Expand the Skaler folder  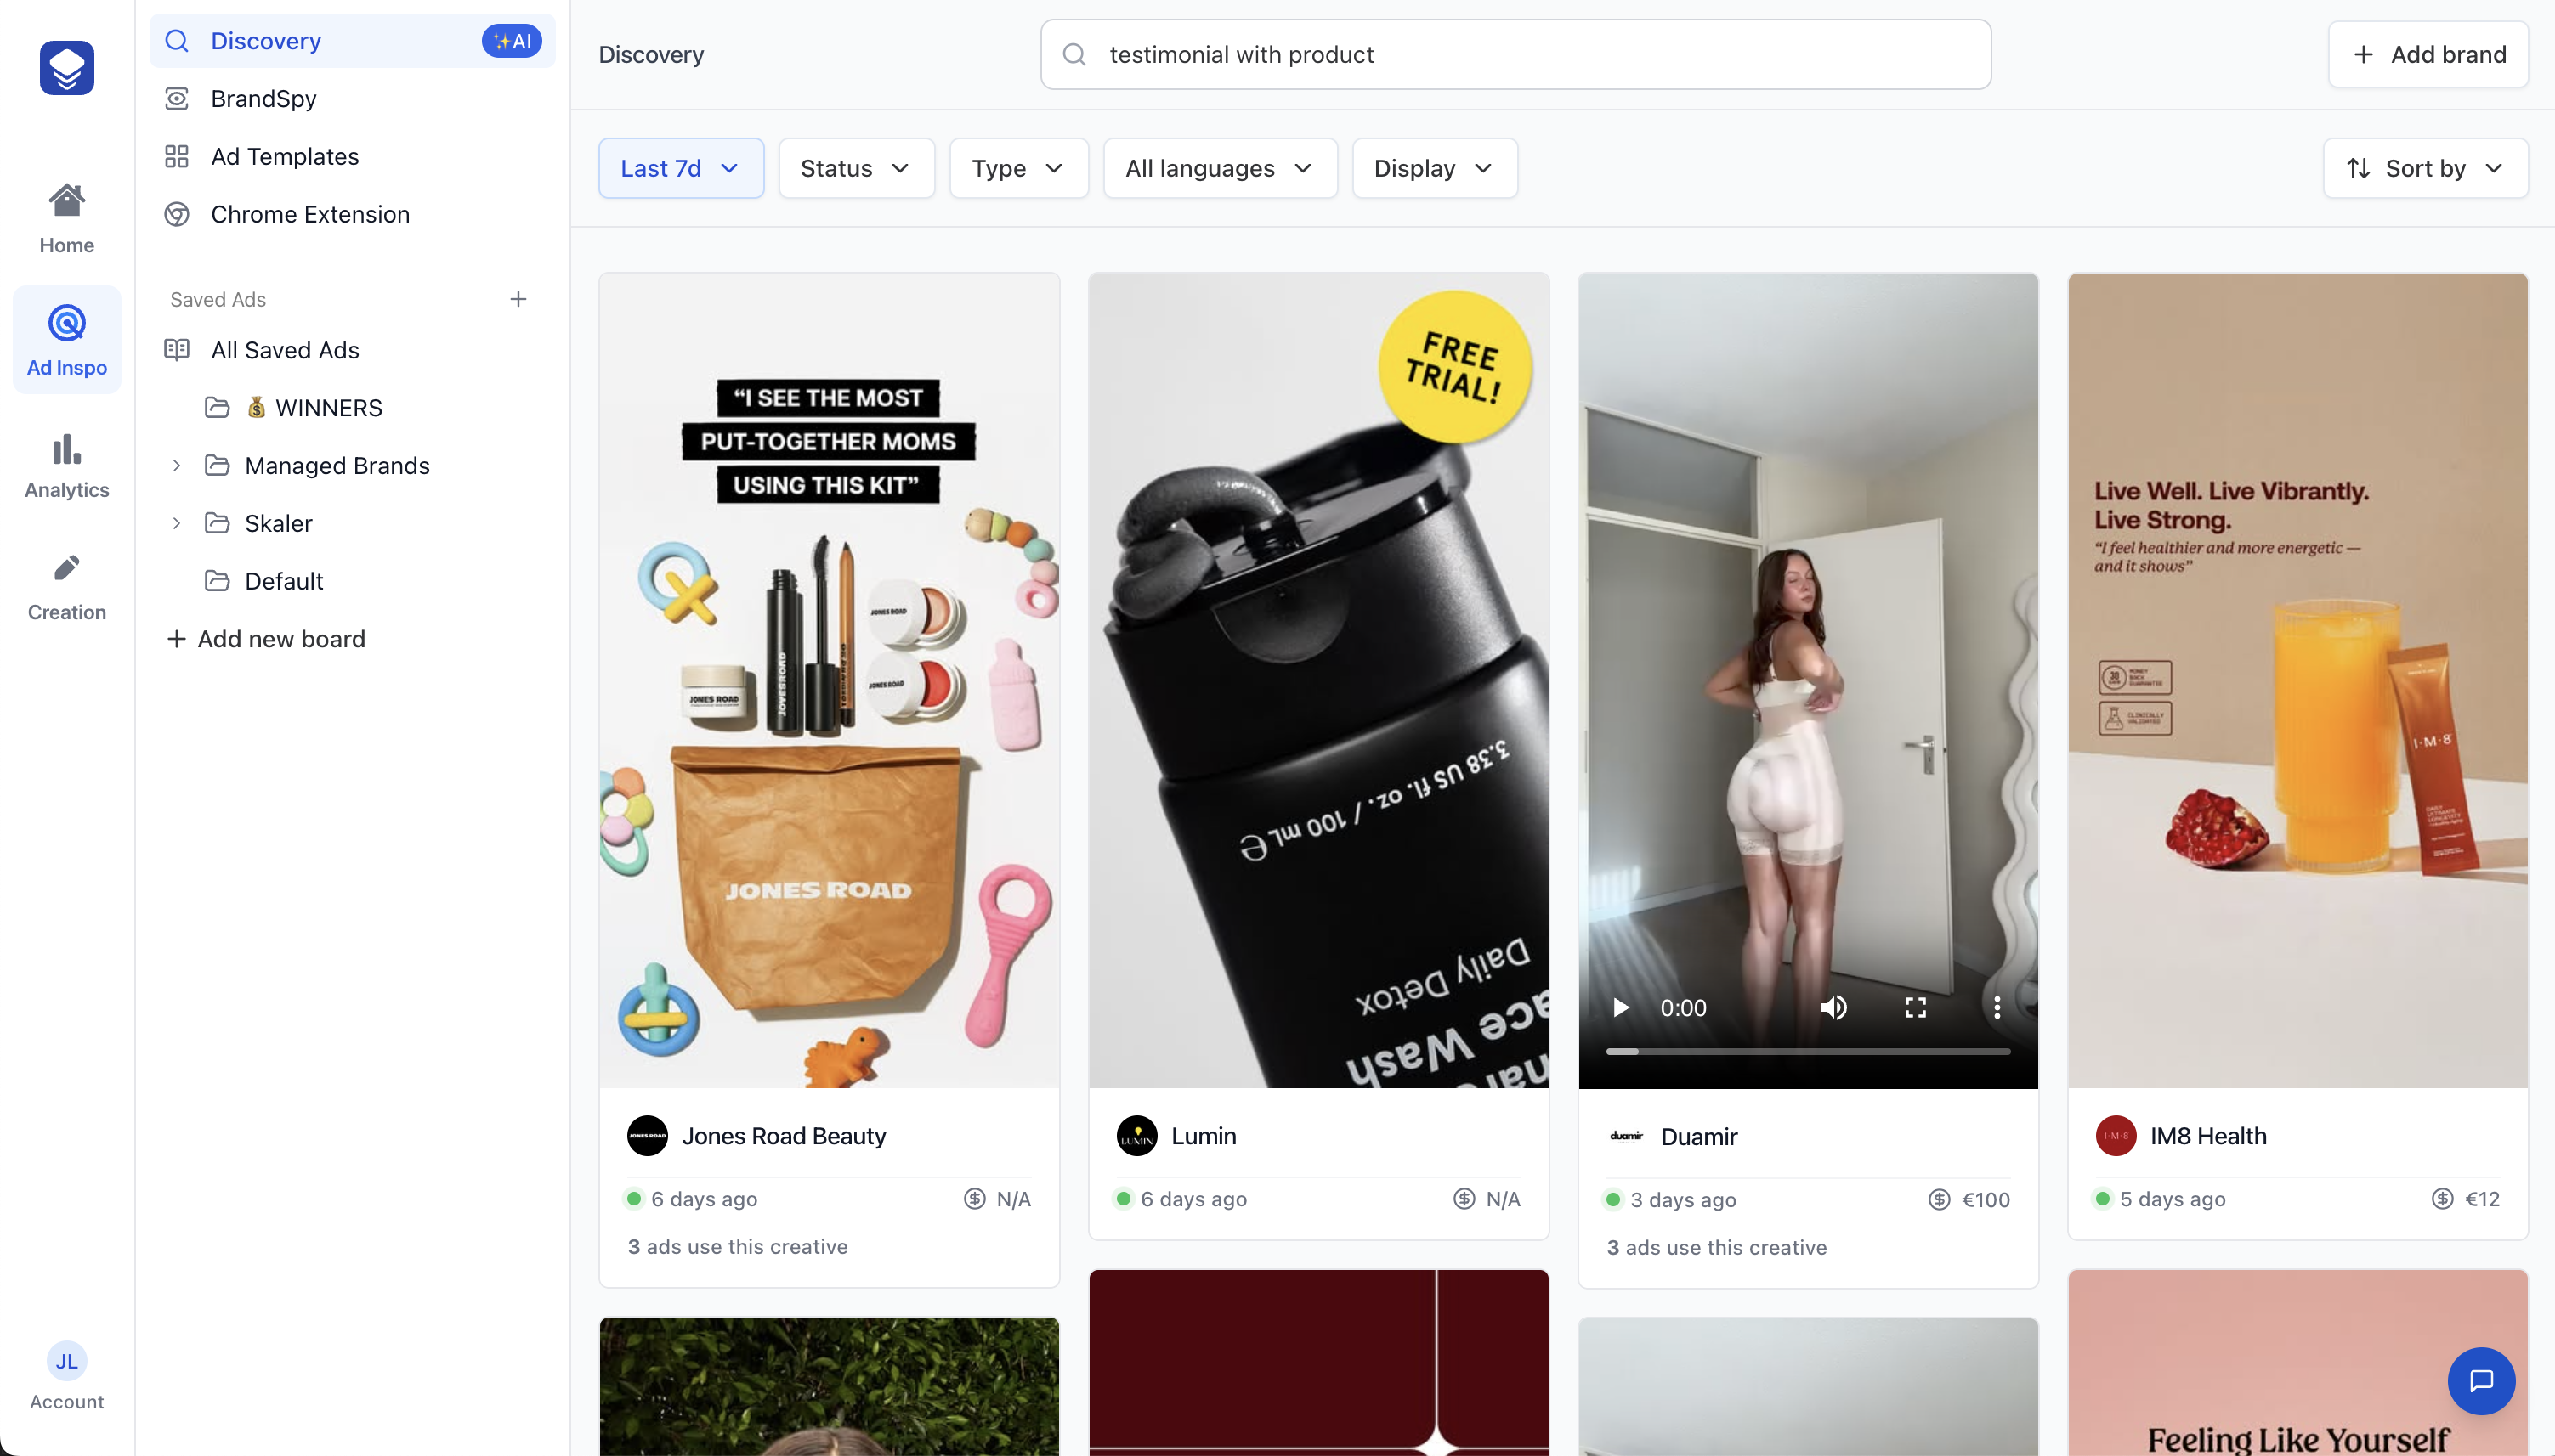click(x=176, y=524)
